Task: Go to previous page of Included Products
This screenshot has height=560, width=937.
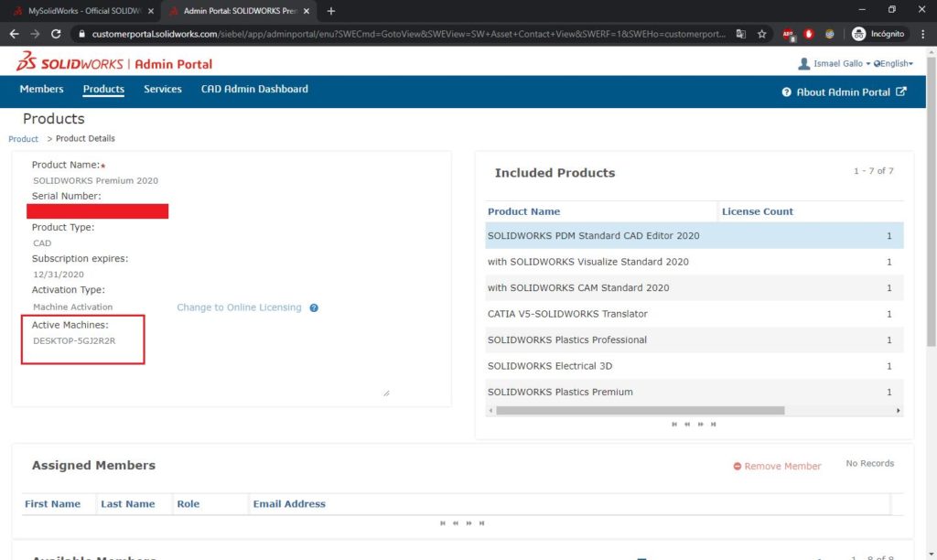Action: click(x=687, y=425)
